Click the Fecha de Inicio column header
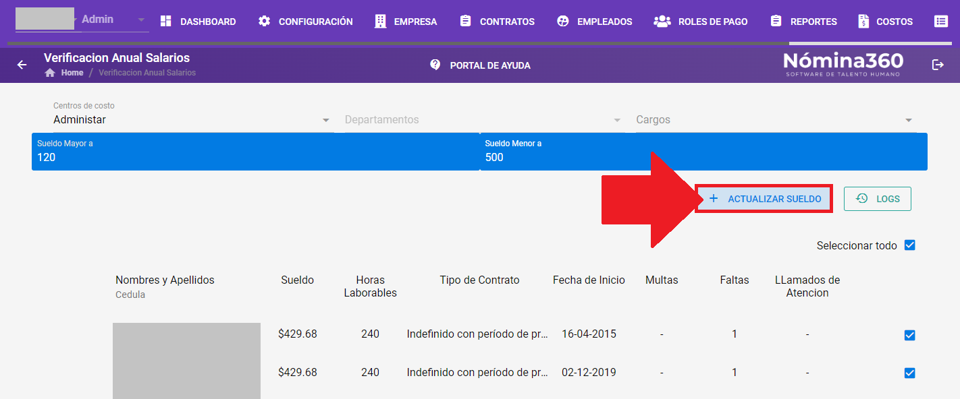 coord(589,280)
